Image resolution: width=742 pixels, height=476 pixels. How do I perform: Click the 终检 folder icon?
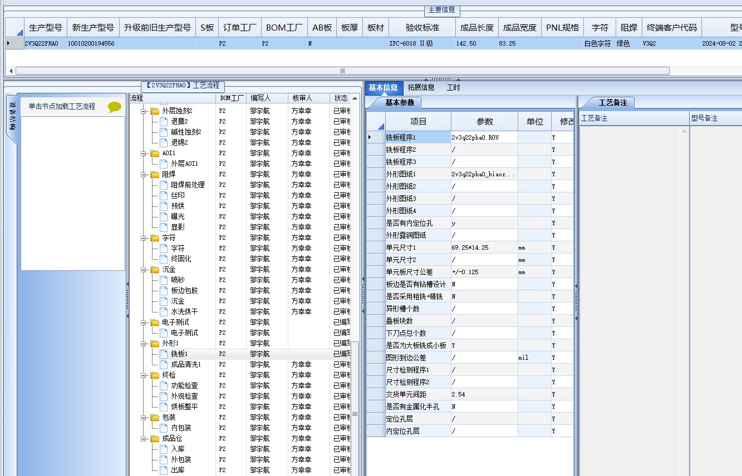pos(155,375)
